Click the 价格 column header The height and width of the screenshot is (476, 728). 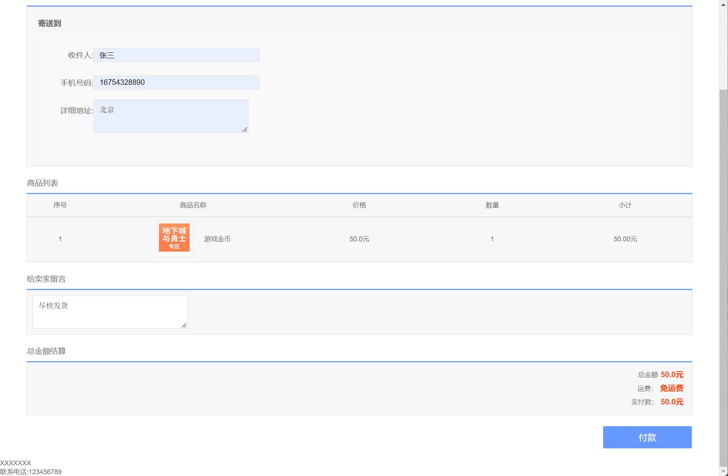click(x=359, y=205)
